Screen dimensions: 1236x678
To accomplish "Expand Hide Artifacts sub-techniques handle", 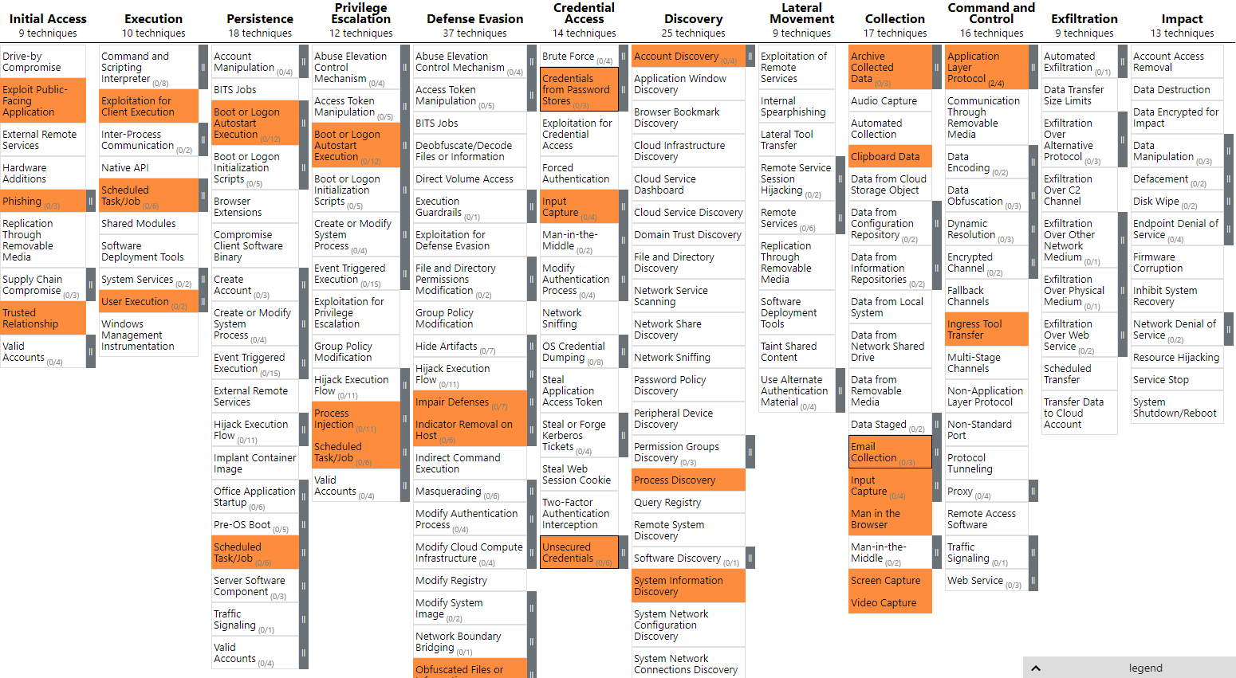I will (x=532, y=346).
